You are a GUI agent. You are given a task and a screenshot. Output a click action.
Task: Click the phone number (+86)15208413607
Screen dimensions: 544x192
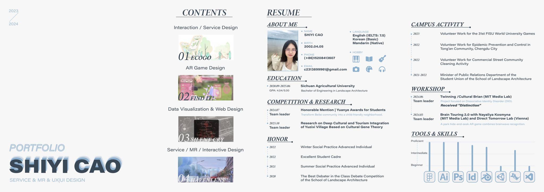[x=320, y=58]
